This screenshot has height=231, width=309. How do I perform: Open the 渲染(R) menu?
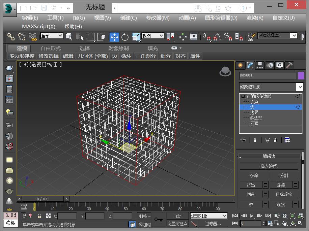(255, 18)
